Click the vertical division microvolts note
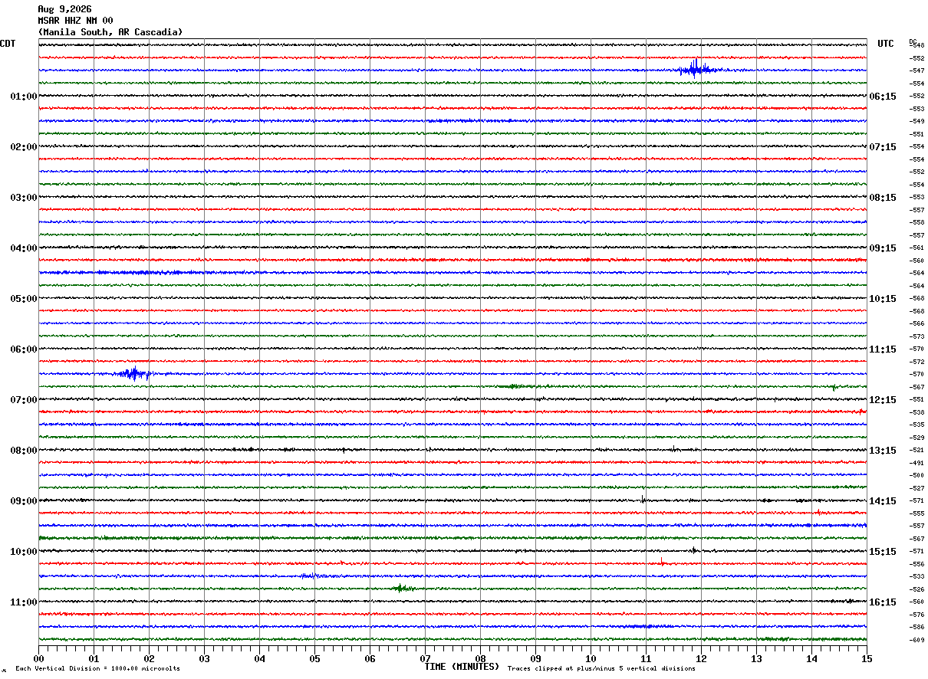The height and width of the screenshot is (679, 928). (x=97, y=669)
